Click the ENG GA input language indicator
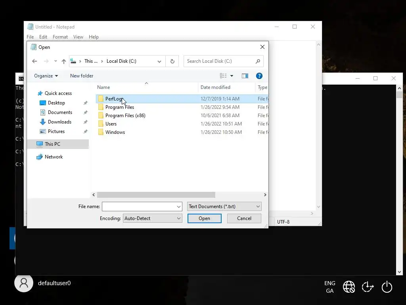The width and height of the screenshot is (406, 305). pos(329,287)
